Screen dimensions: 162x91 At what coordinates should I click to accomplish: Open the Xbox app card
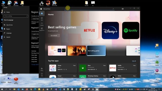tap(92, 68)
